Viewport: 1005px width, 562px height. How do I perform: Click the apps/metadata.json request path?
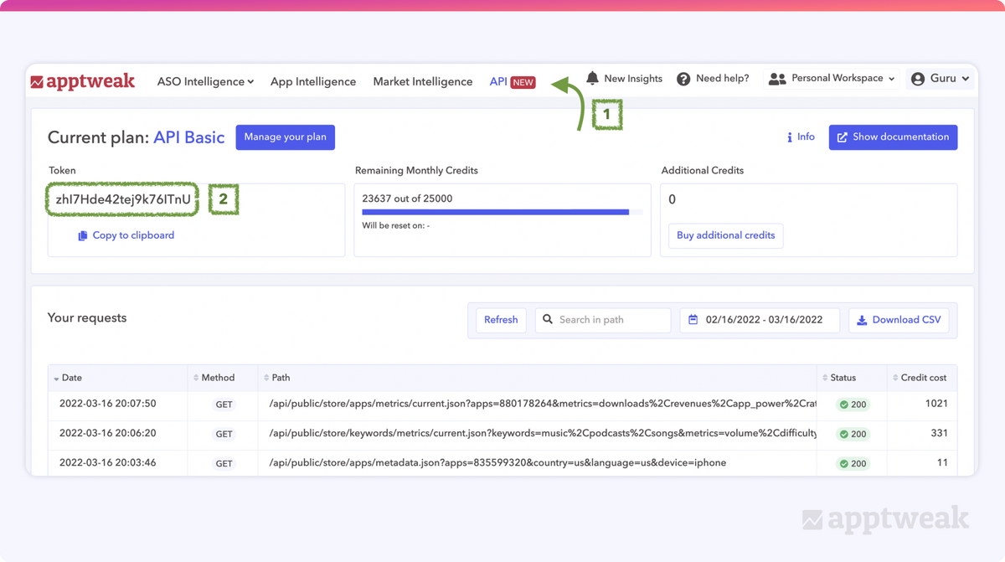(x=497, y=462)
